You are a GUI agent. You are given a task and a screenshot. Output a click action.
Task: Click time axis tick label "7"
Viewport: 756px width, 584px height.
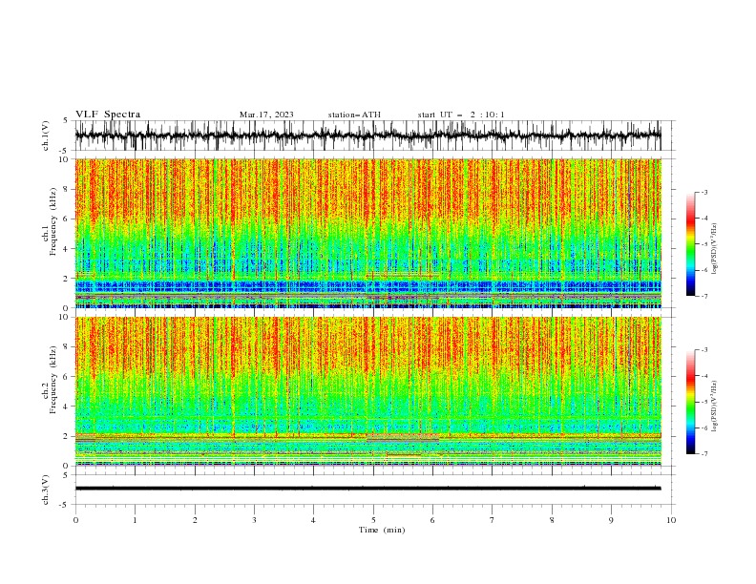click(493, 520)
